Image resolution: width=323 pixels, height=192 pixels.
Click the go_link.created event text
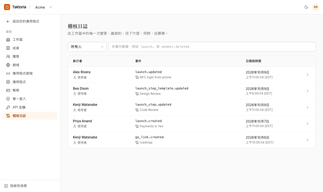[x=149, y=137]
